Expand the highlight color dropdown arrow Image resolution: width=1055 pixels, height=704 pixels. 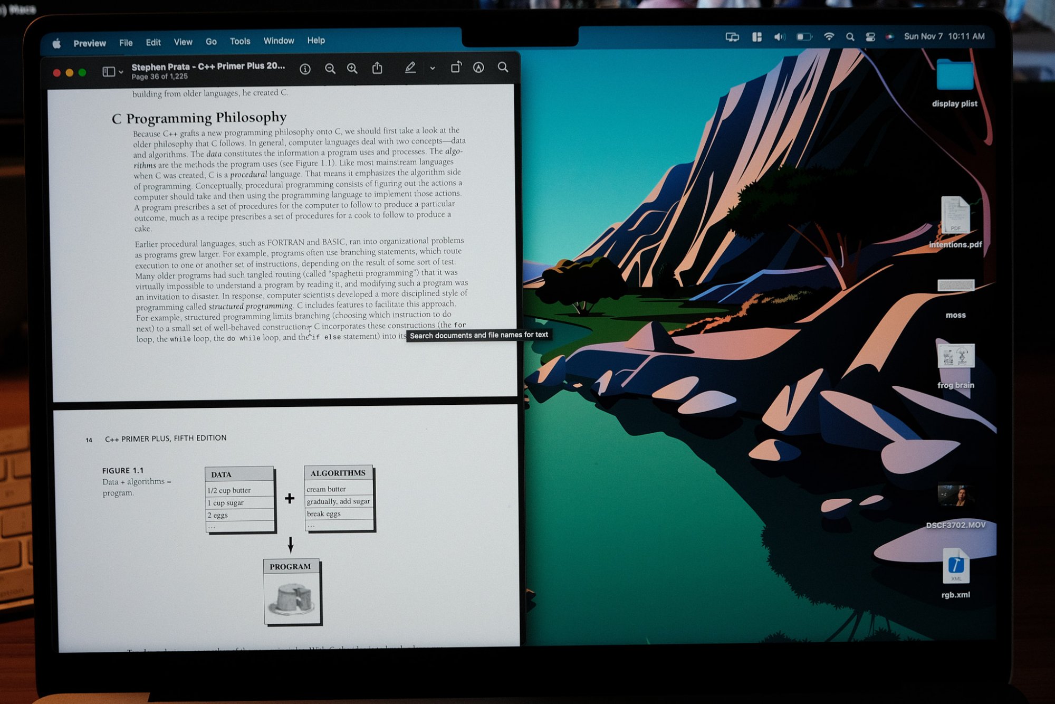pos(433,68)
